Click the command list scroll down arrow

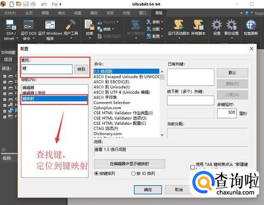162,135
